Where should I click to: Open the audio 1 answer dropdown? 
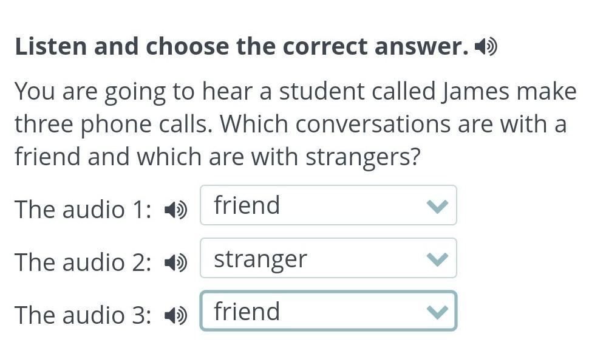pyautogui.click(x=328, y=205)
